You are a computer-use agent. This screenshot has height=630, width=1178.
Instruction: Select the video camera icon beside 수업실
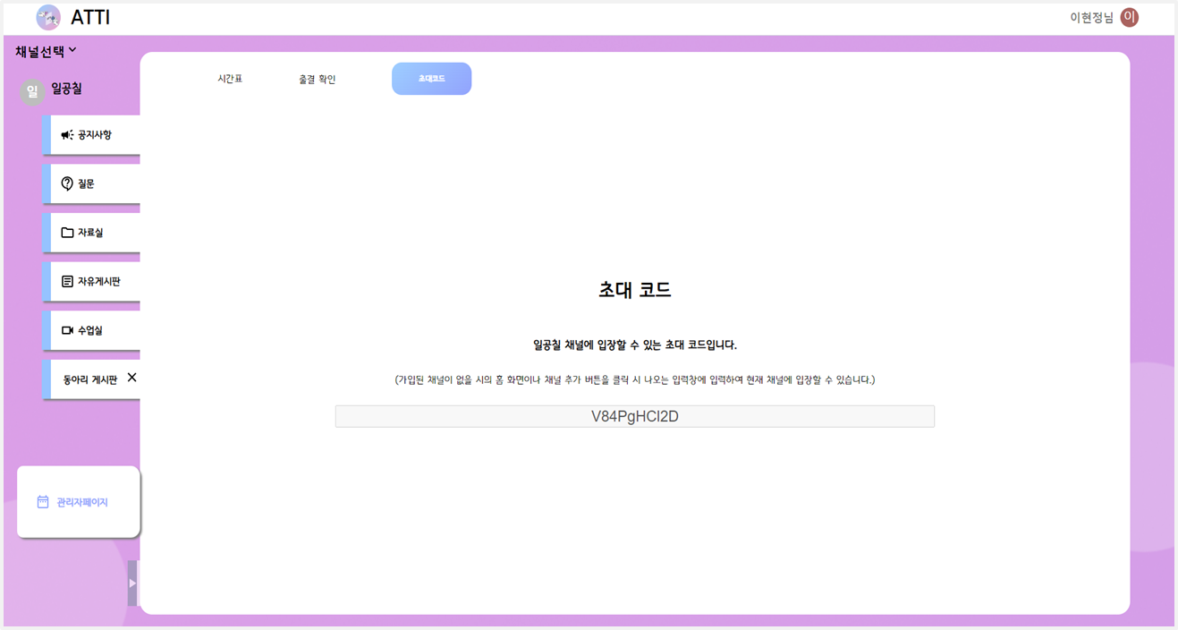pos(67,329)
